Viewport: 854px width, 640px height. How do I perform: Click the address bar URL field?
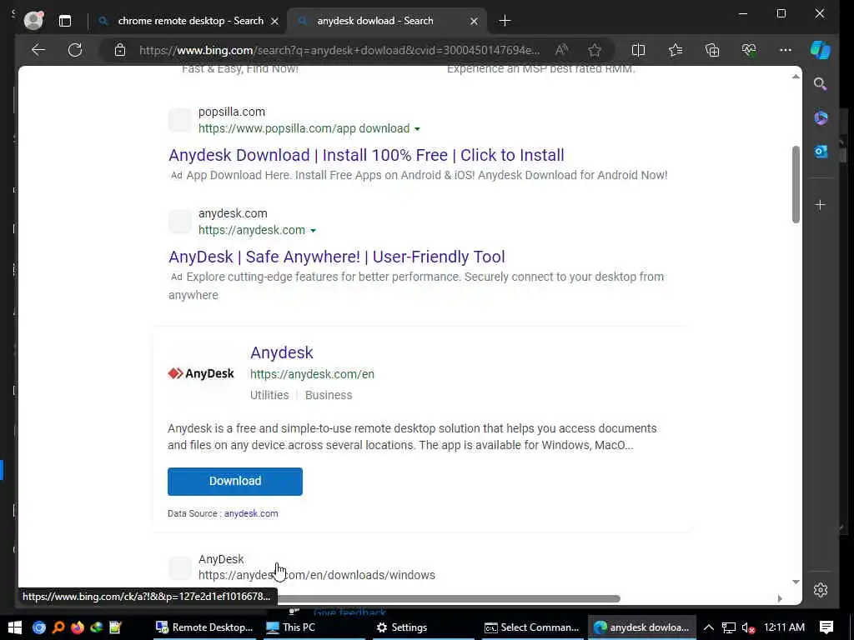coord(339,50)
